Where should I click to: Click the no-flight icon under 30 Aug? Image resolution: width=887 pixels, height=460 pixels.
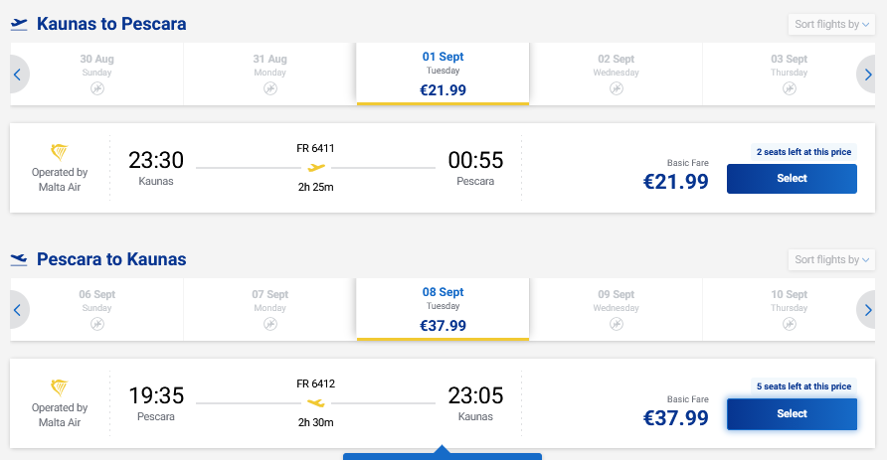(97, 88)
